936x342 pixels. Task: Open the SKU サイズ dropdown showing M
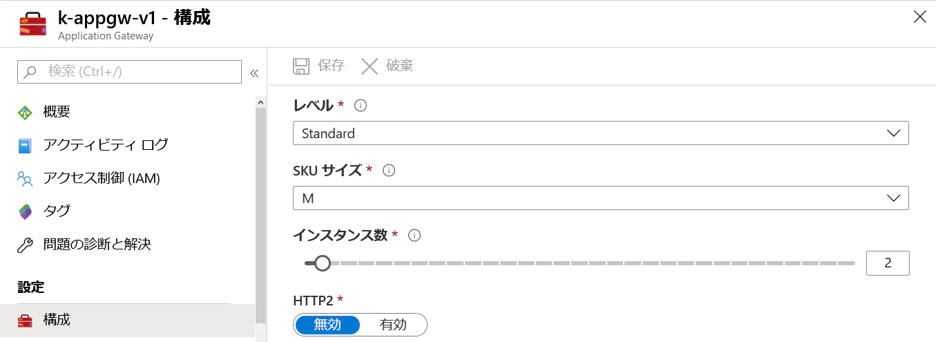[x=600, y=198]
